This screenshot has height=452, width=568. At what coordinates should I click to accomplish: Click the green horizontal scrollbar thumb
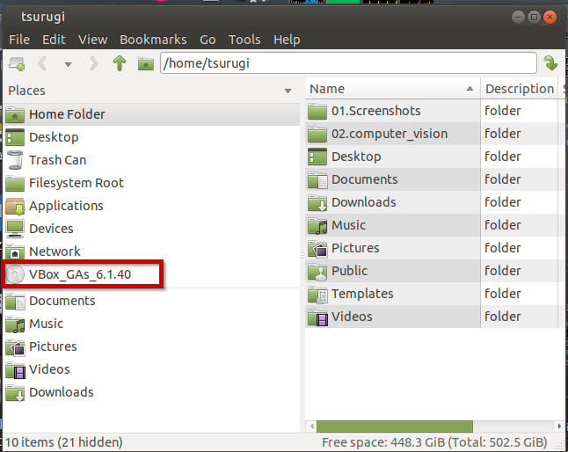(395, 426)
